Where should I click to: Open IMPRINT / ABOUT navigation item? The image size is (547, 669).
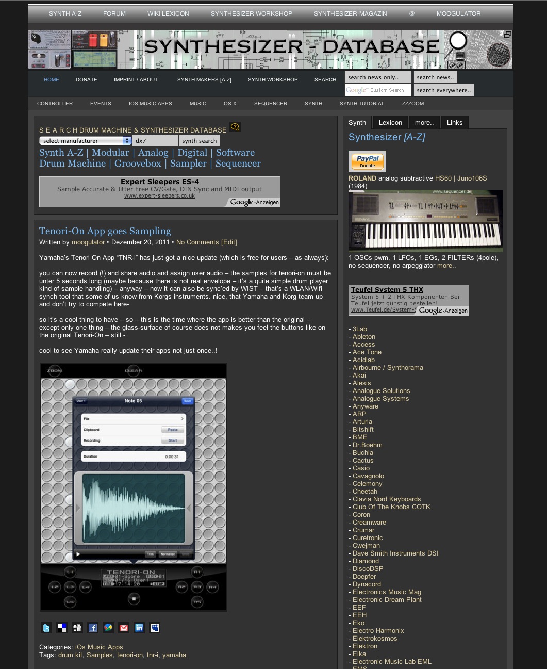pos(137,80)
